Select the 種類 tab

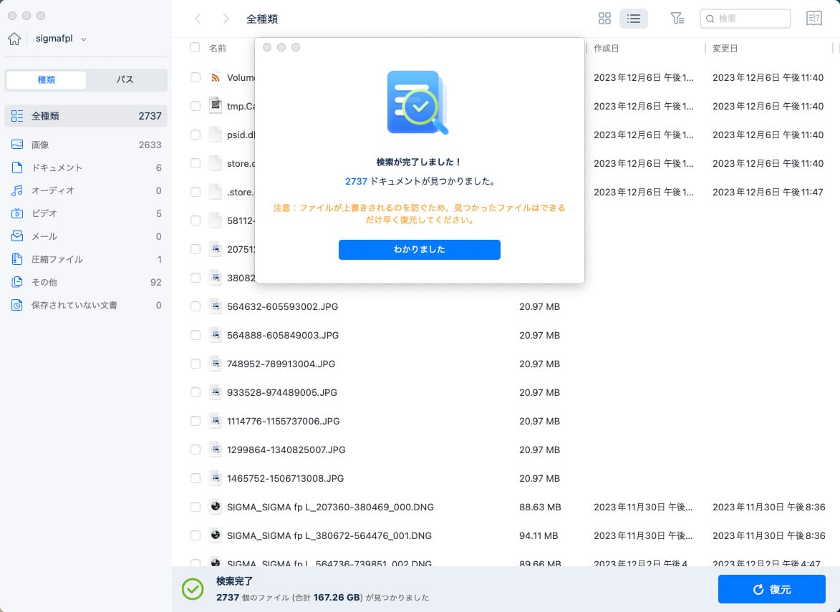(46, 79)
